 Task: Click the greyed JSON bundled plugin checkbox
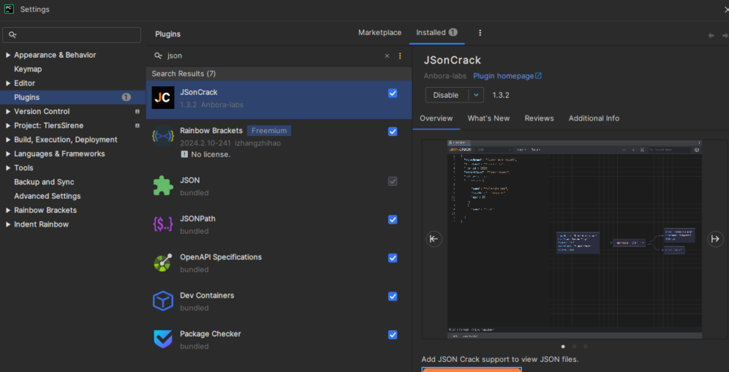[393, 181]
